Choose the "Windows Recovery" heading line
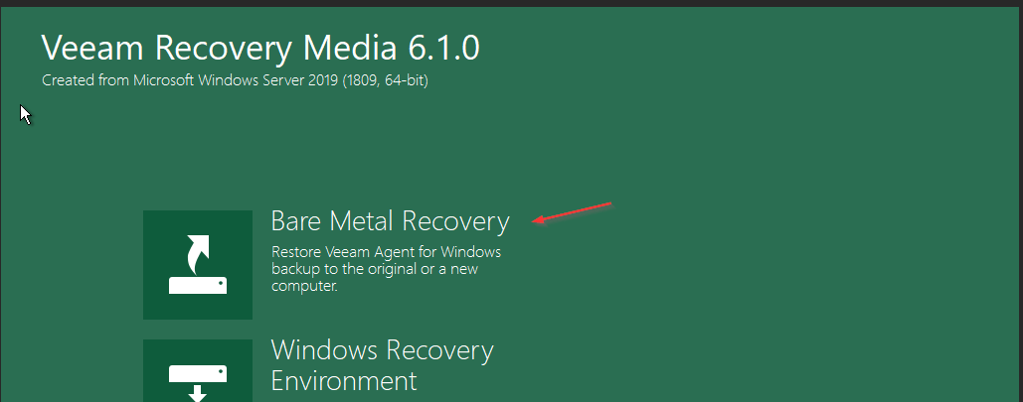 383,350
